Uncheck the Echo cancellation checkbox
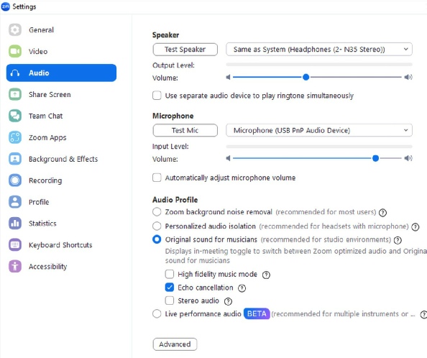Image resolution: width=427 pixels, height=358 pixels. point(170,288)
